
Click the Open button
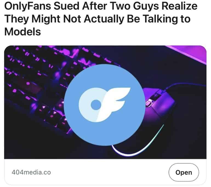(x=184, y=172)
